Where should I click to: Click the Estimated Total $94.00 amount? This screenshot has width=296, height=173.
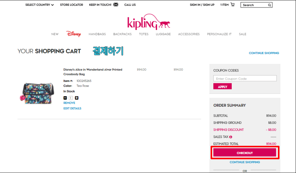click(271, 144)
